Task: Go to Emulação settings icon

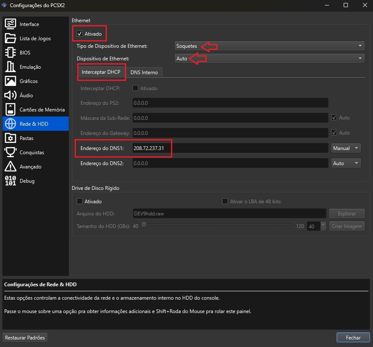Action: tap(10, 67)
